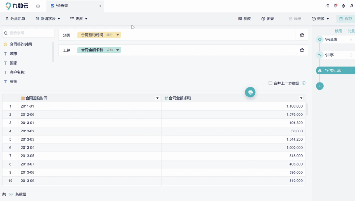355x201 pixels.
Task: Click the clear icon in 分类 row
Action: click(x=302, y=35)
